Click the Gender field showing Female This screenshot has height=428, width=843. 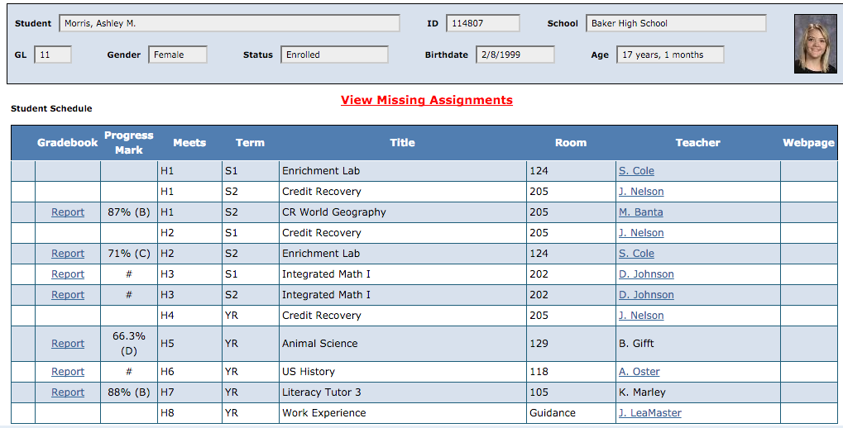click(178, 55)
